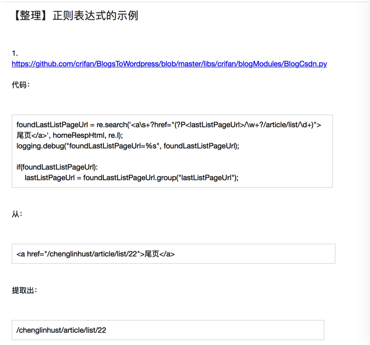370x345 pixels.
Task: Click the HTML snippet <a href="/chenglinhust/article/list/22">
Action: pos(95,254)
